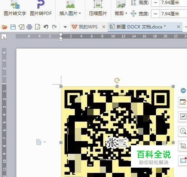The height and width of the screenshot is (177, 187).
Task: Click the ruler tab-stop selector box
Action: (x=4, y=37)
